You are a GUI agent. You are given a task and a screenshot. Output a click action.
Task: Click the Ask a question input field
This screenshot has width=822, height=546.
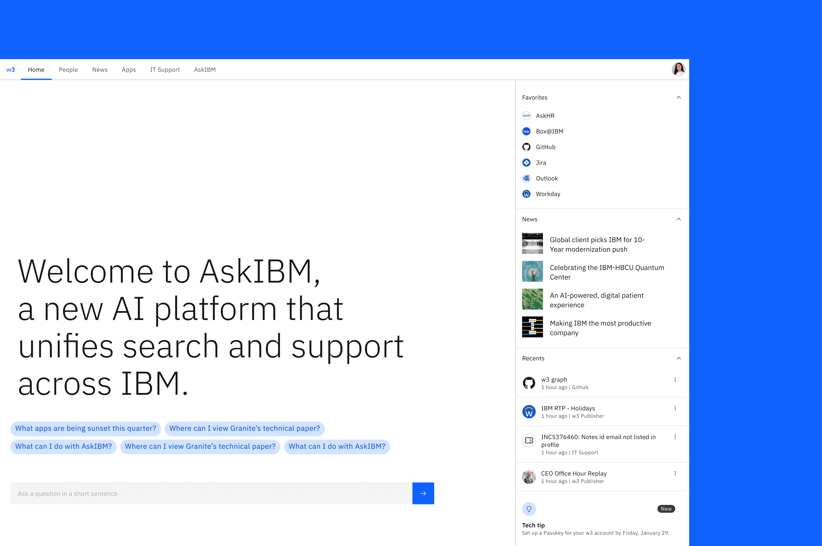coord(211,493)
